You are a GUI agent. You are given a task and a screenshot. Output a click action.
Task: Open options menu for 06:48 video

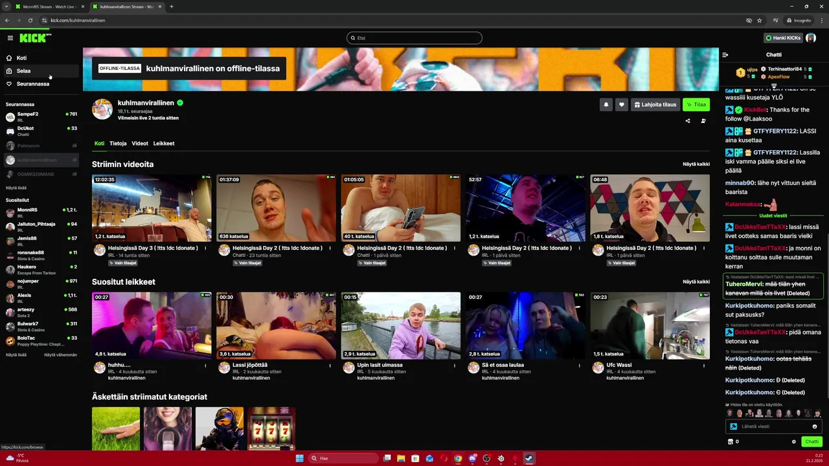(704, 248)
